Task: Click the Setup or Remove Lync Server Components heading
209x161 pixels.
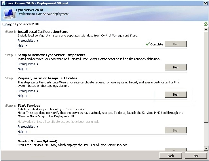Action: pos(51,55)
